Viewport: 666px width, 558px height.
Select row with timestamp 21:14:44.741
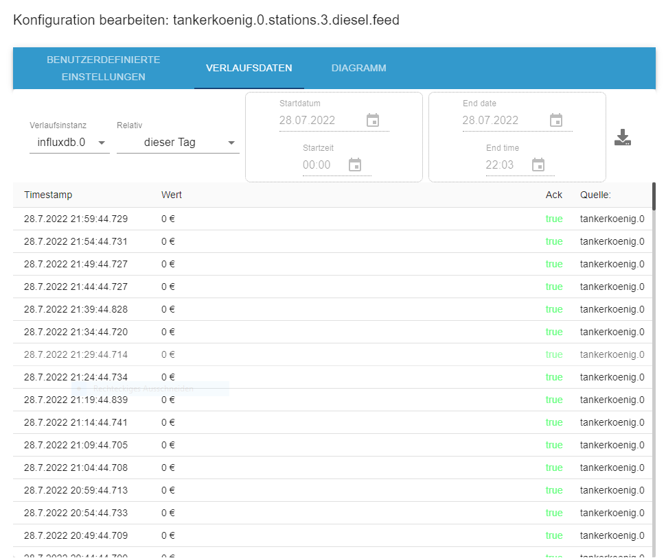[x=332, y=422]
